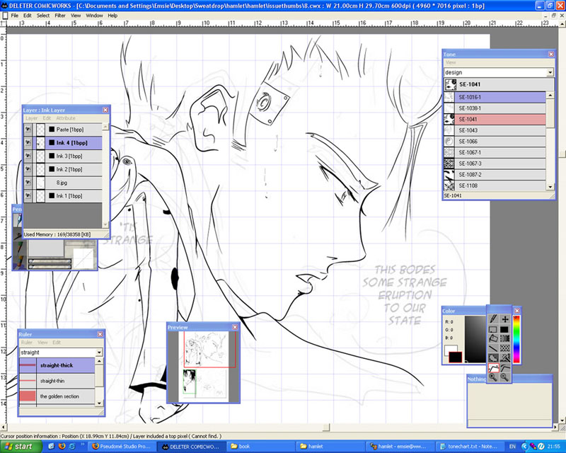This screenshot has height=453, width=566.
Task: Choose the dotted marquee selection tool
Action: click(x=505, y=338)
